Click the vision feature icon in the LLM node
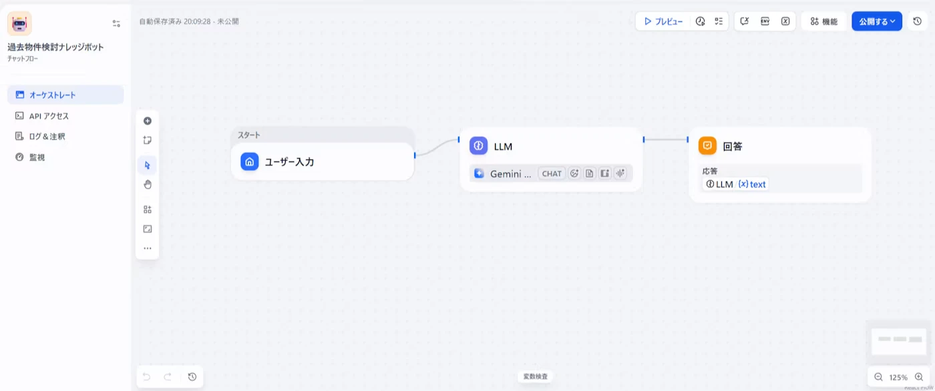Viewport: 935px width, 391px height. (574, 173)
